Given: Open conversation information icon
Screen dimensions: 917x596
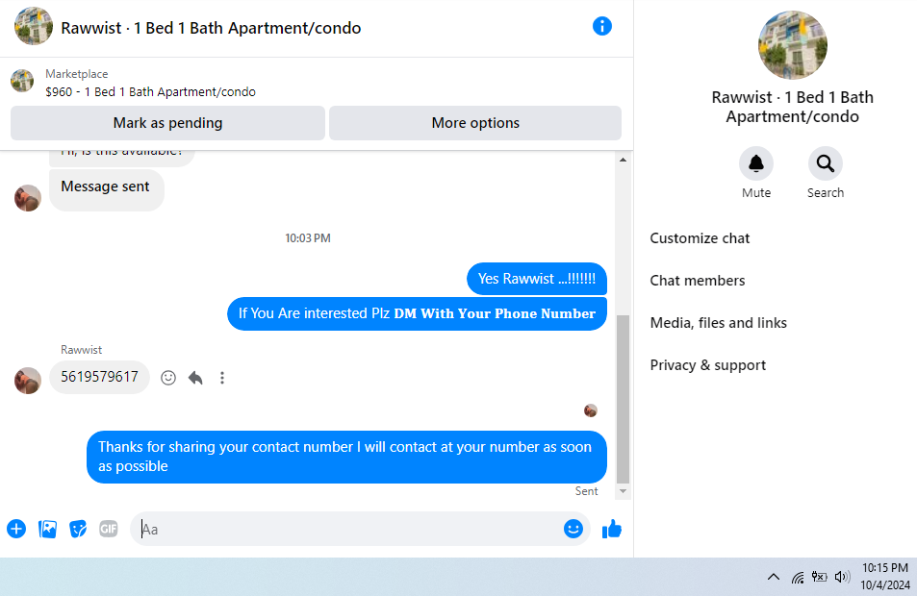Looking at the screenshot, I should pos(601,26).
